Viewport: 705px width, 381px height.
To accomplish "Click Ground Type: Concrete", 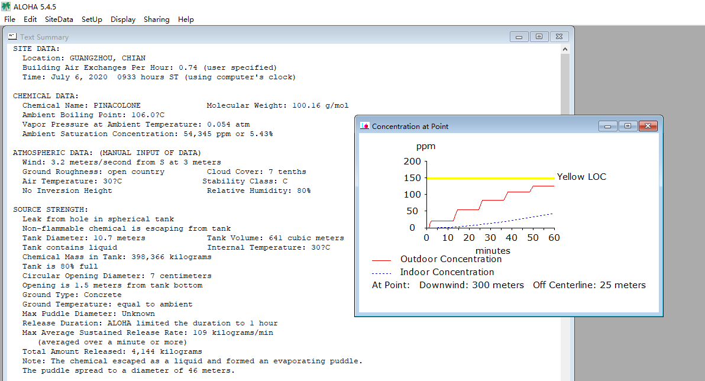I will point(72,294).
